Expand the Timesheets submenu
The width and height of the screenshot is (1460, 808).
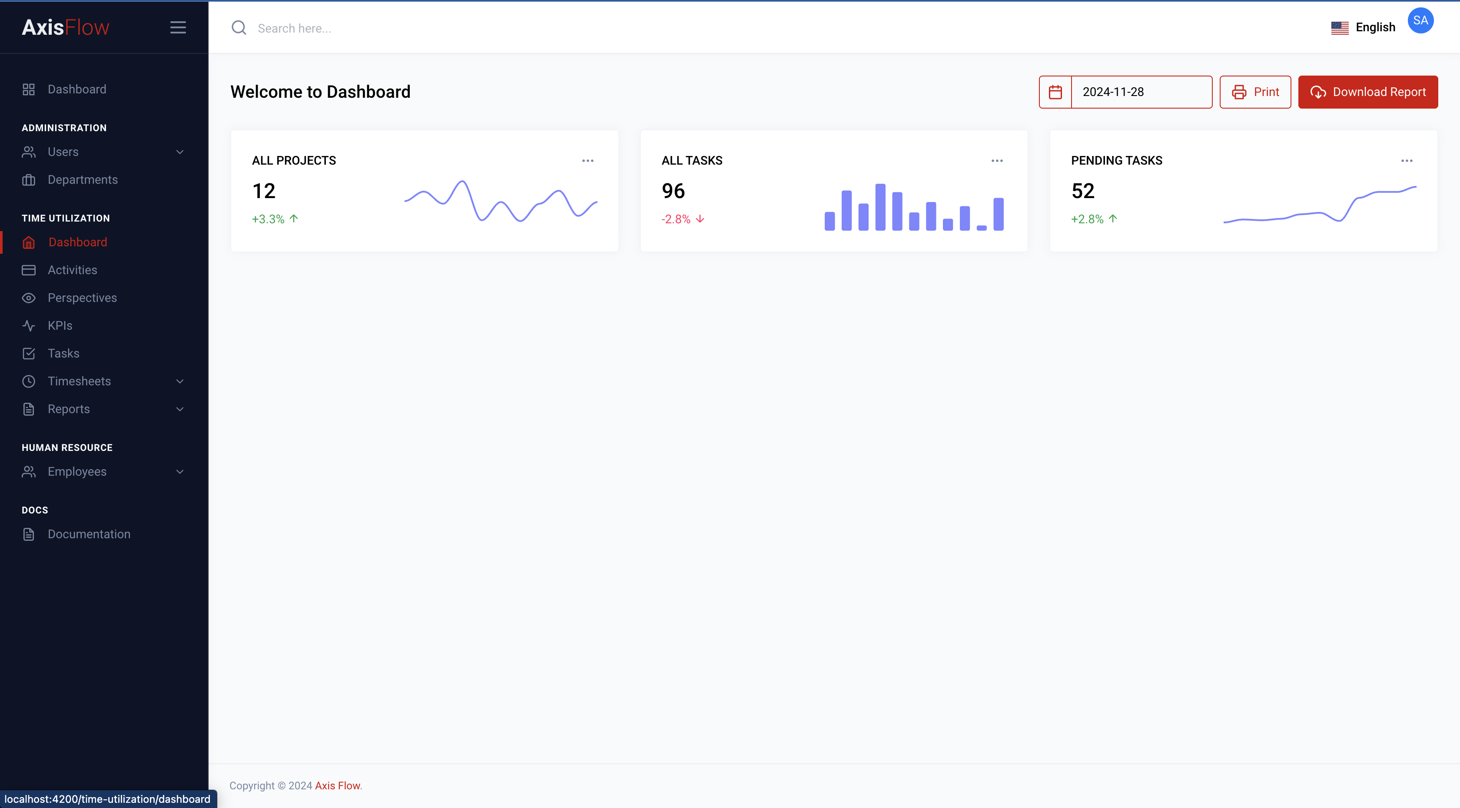(x=179, y=381)
